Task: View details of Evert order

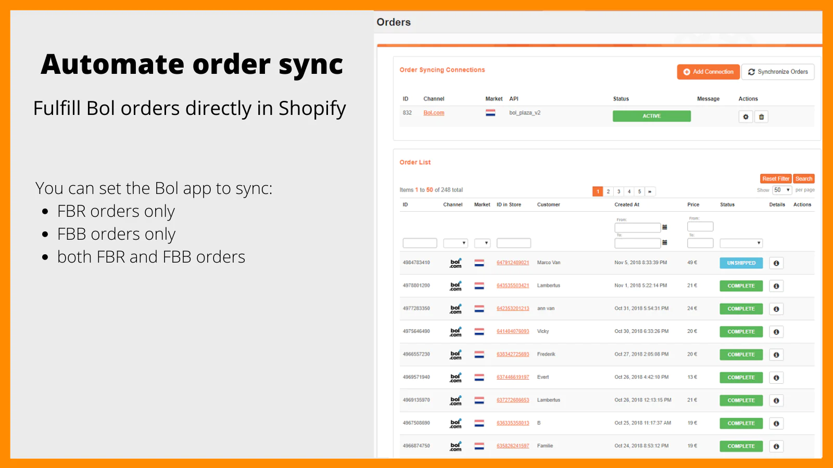Action: (776, 378)
